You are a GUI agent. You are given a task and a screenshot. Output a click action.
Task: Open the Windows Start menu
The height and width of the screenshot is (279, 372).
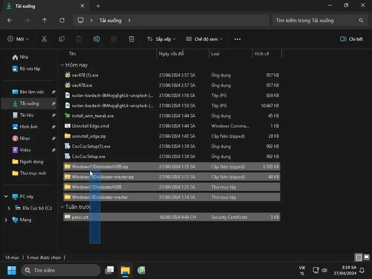pyautogui.click(x=12, y=270)
